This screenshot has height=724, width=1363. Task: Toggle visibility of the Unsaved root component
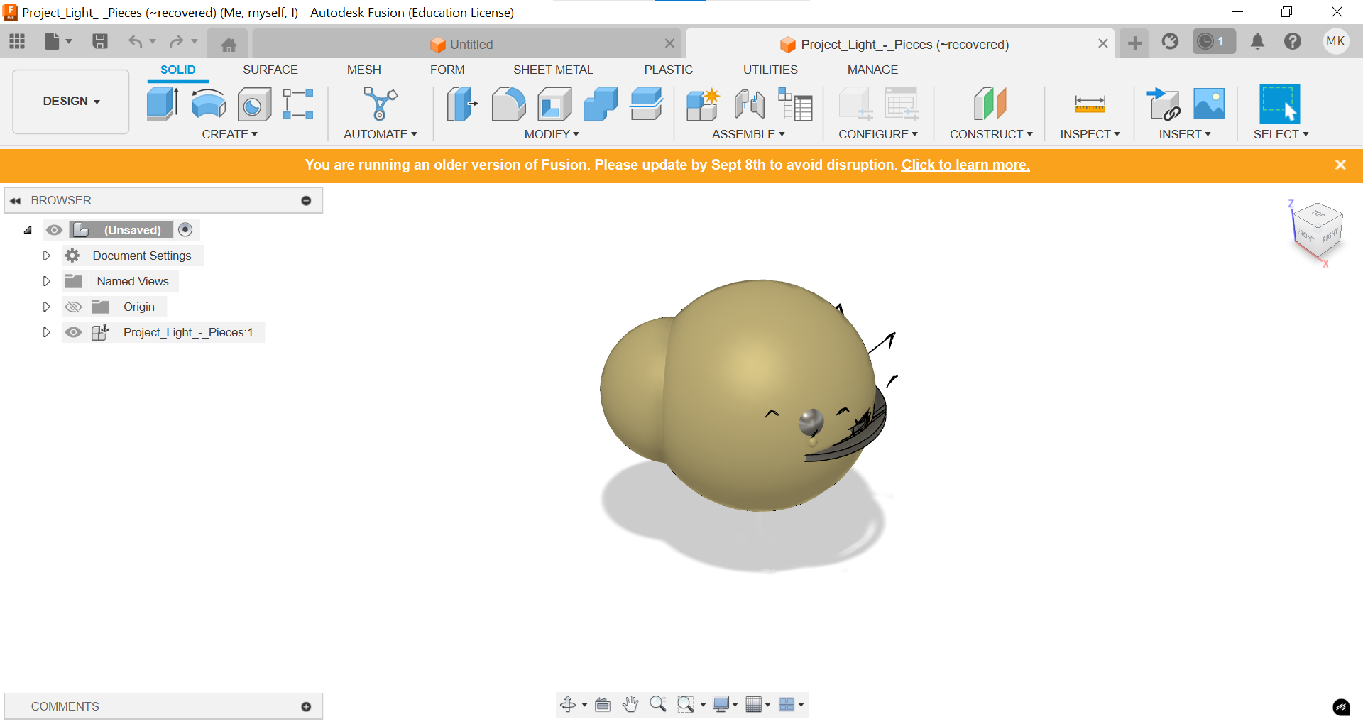54,230
